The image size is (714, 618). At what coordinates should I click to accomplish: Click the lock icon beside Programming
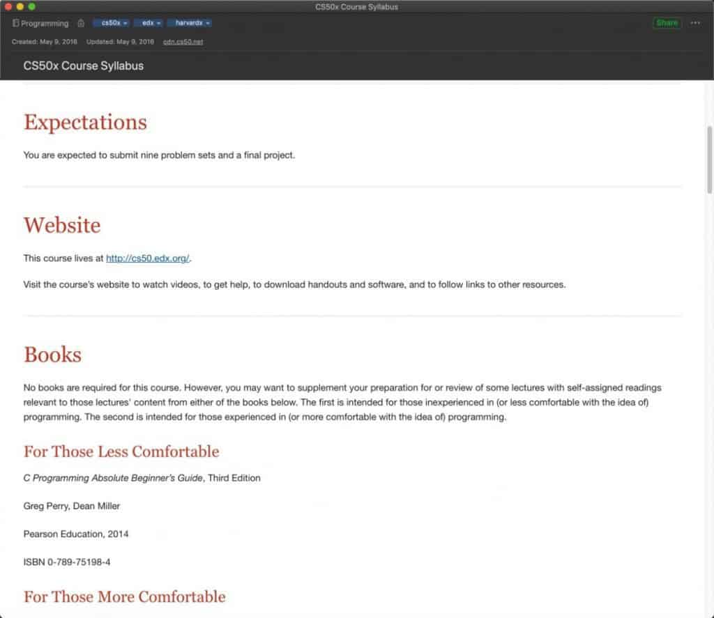81,23
